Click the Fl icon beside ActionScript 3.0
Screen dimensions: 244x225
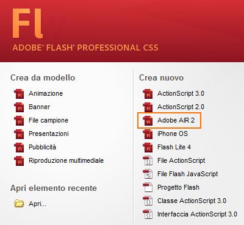[148, 94]
